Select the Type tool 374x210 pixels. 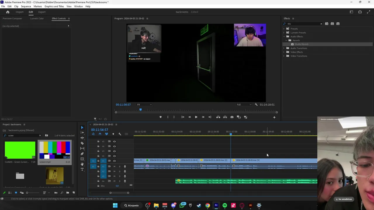coord(82,169)
